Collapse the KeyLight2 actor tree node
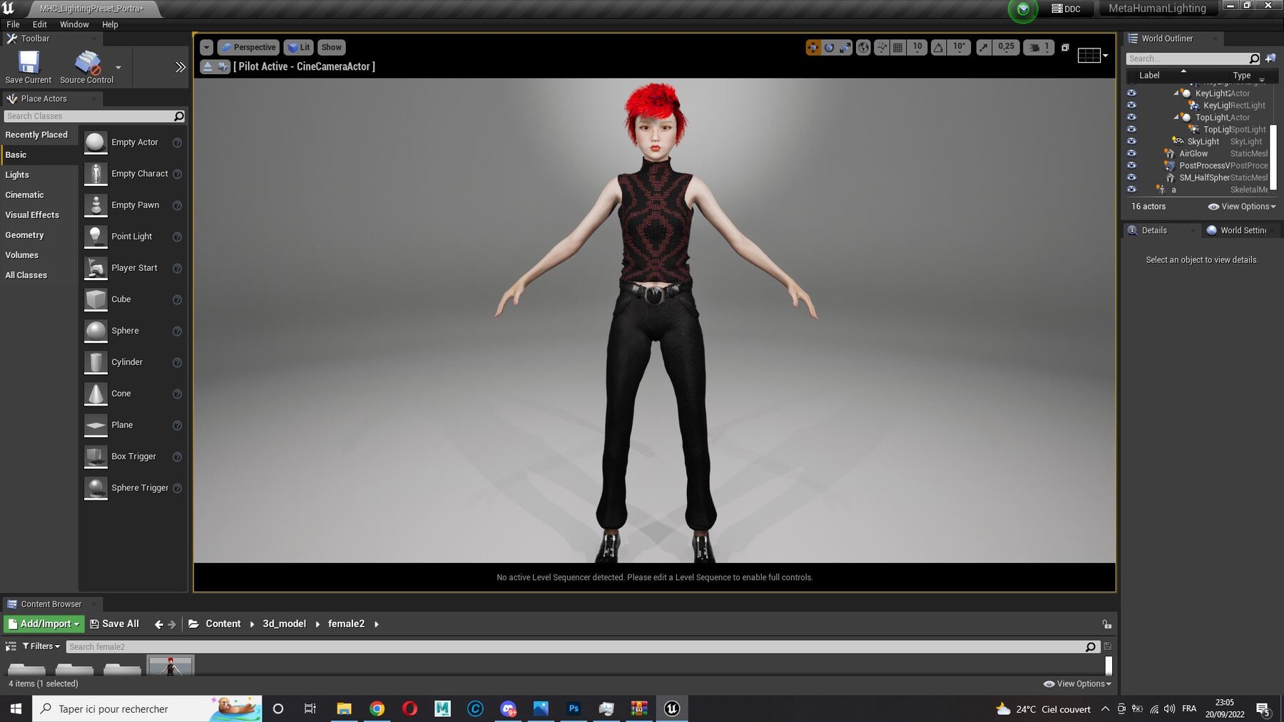This screenshot has height=722, width=1284. click(x=1176, y=93)
